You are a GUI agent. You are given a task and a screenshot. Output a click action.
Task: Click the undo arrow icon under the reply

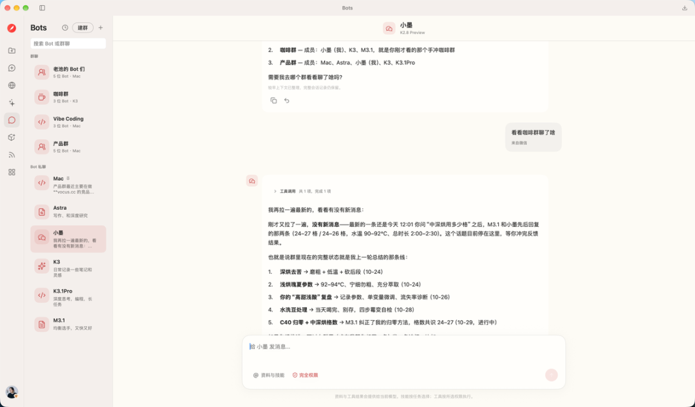pos(287,100)
